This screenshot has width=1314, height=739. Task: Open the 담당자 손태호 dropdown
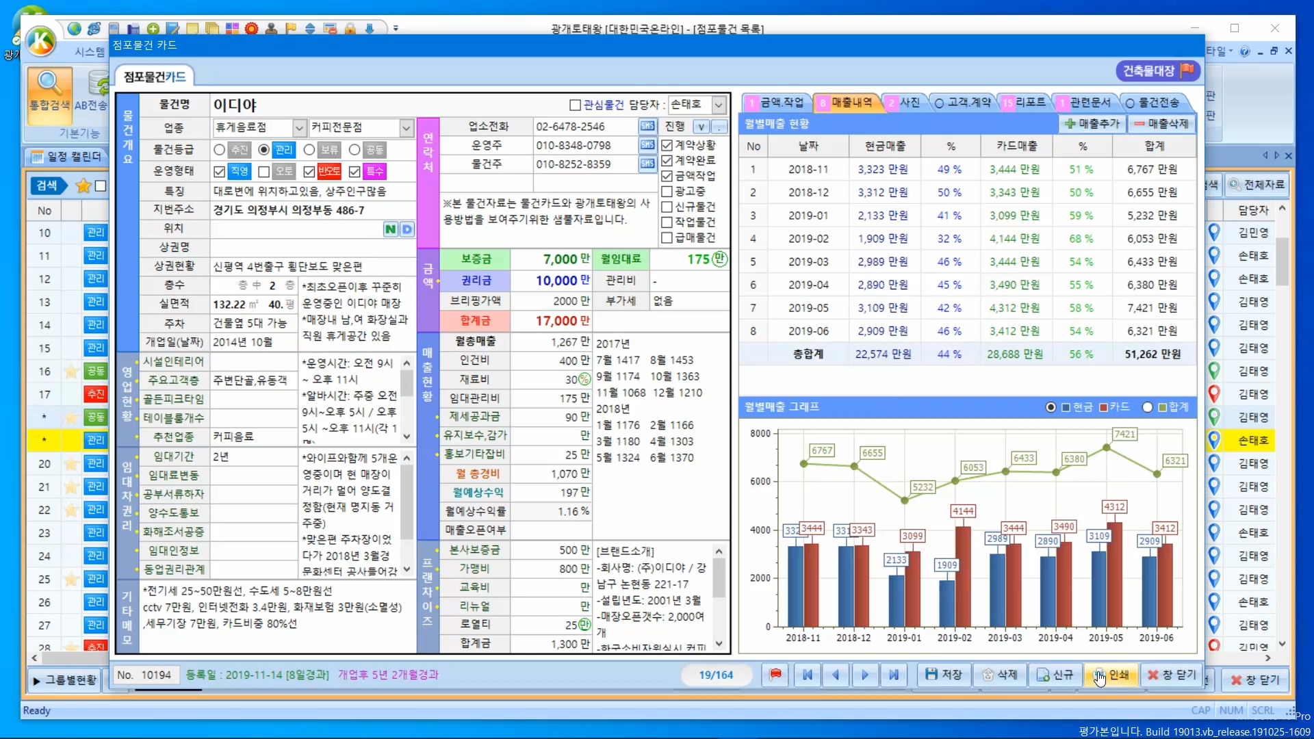pos(719,105)
